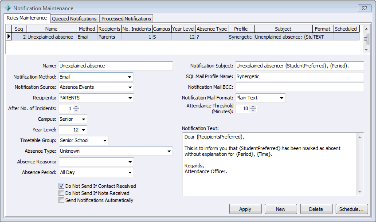Click the Delete button
The width and height of the screenshot is (376, 222).
tap(316, 209)
